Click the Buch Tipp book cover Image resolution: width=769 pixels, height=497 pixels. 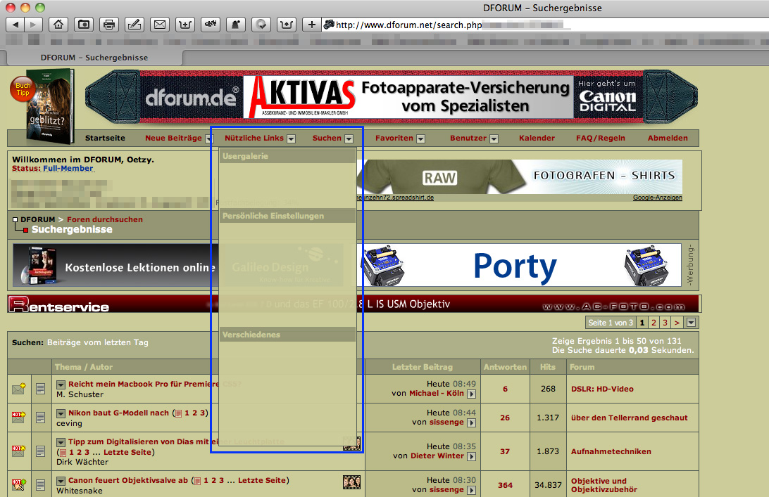(x=49, y=108)
